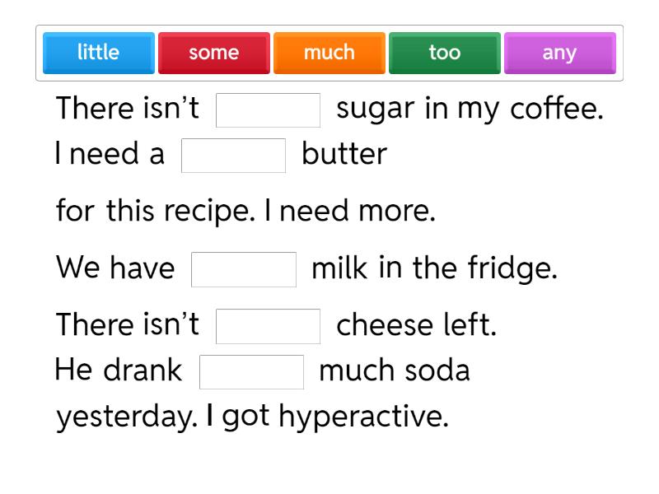This screenshot has width=659, height=494.
Task: Click the blank before 'sugar in my coffee'
Action: click(268, 110)
